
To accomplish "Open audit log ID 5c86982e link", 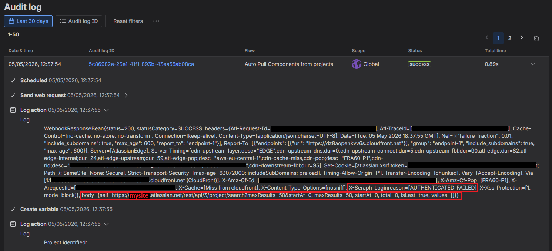I will (141, 64).
